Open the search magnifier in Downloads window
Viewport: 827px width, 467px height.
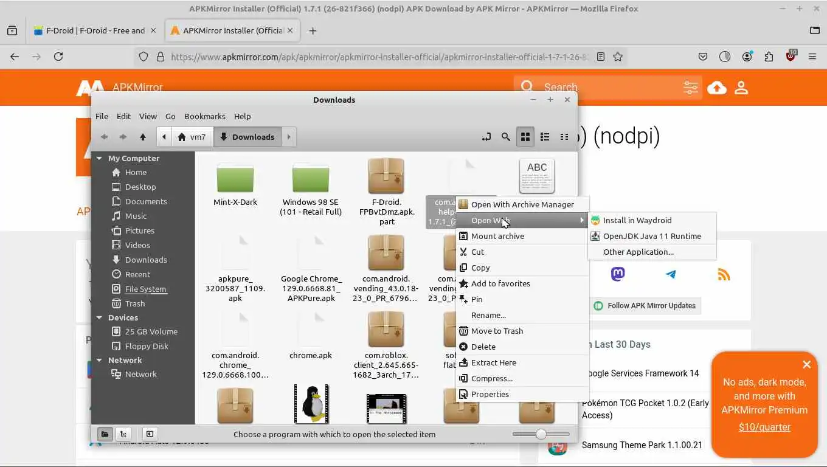click(x=505, y=137)
